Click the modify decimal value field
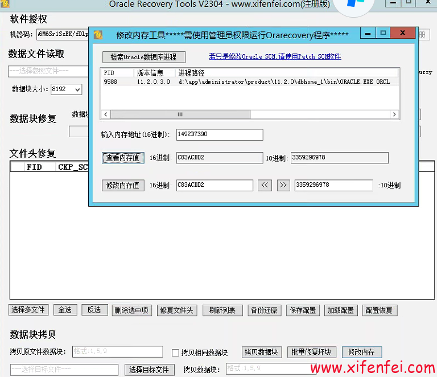The width and height of the screenshot is (437, 377). pyautogui.click(x=333, y=185)
